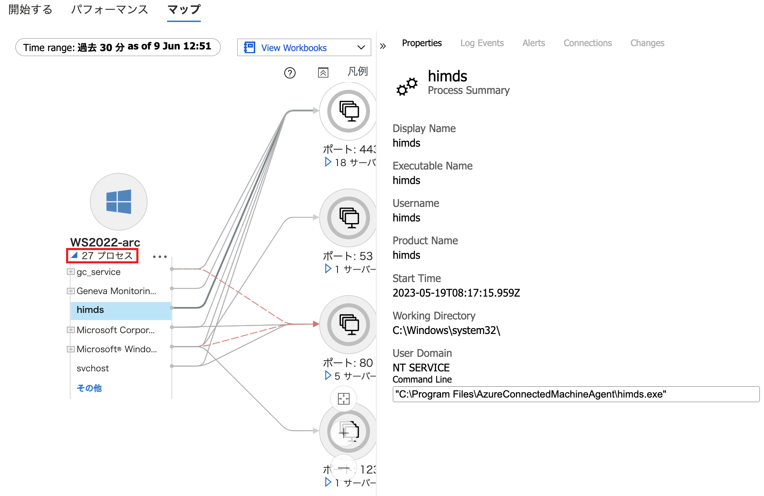The width and height of the screenshot is (764, 496).
Task: Click the Command Line text field
Action: (x=576, y=394)
